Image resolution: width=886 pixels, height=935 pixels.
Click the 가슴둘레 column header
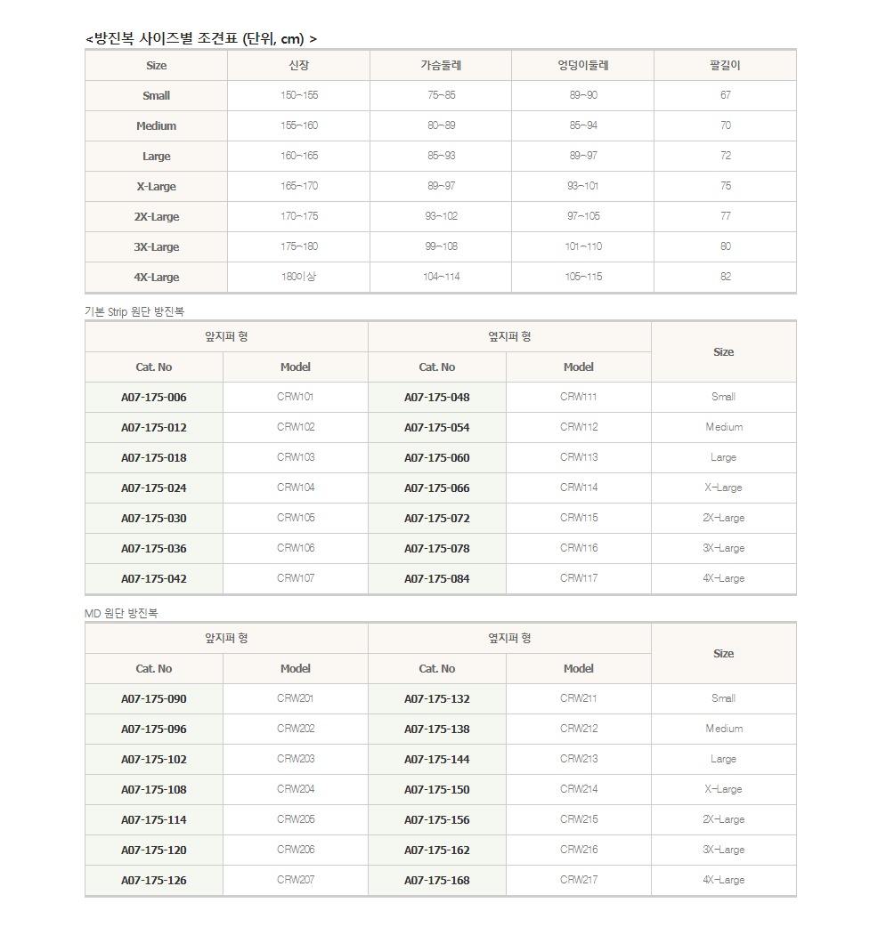[x=441, y=66]
